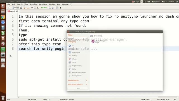The image size is (179, 101).
Task: Expand Advanced Search section in CompizConfig
Action: click(x=78, y=84)
